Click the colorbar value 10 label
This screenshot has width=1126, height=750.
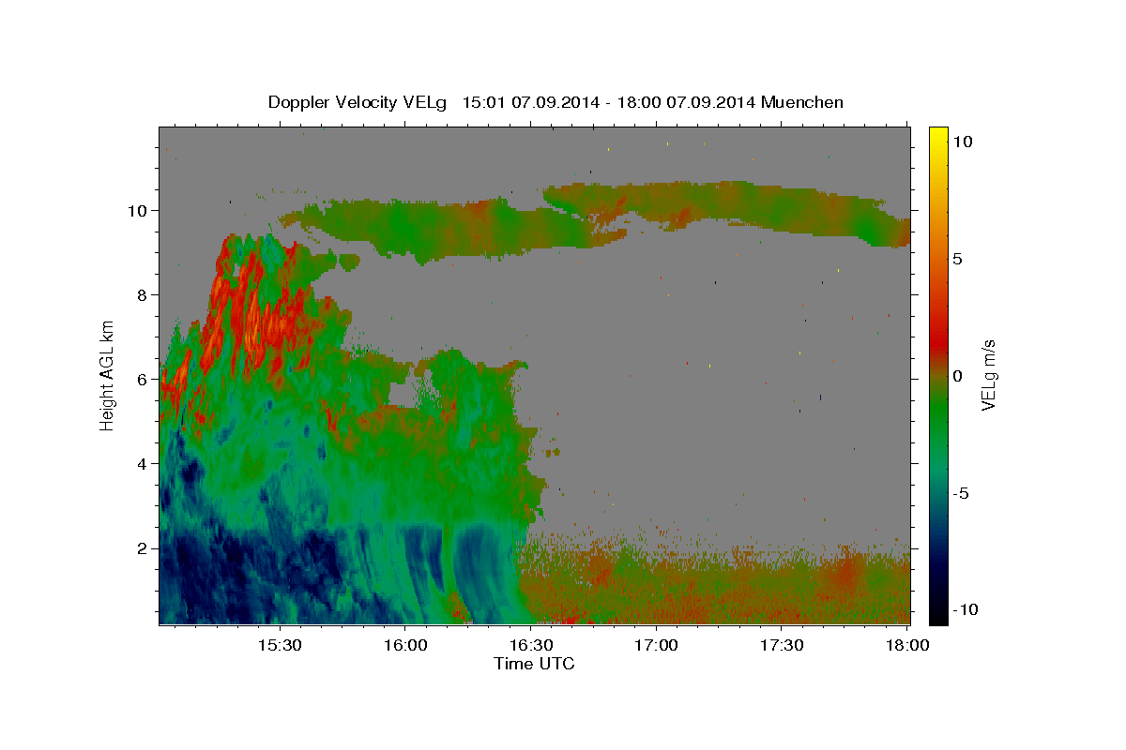tap(963, 142)
